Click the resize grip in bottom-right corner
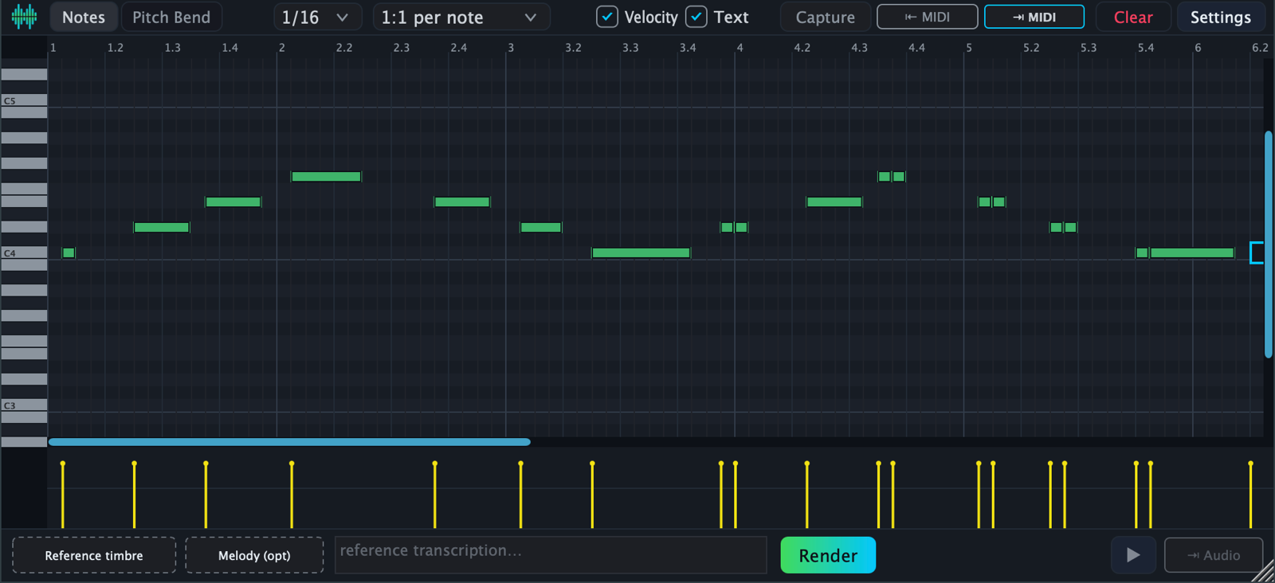The image size is (1275, 583). coord(1264,572)
